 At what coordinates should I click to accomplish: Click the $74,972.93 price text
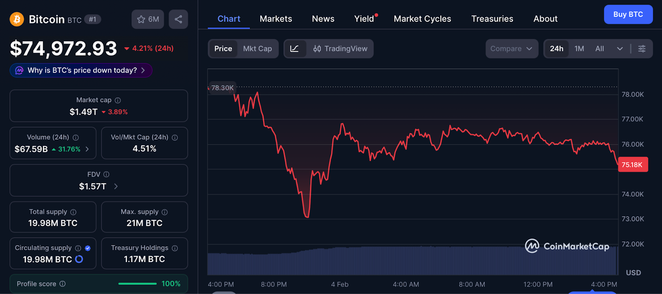click(63, 49)
